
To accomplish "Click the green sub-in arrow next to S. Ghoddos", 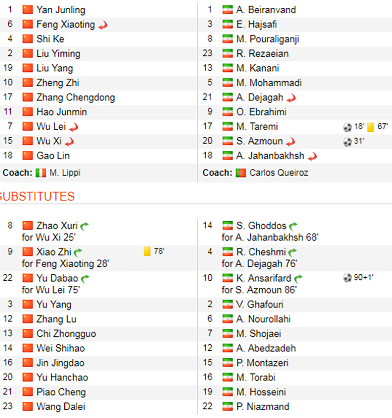I will (294, 226).
